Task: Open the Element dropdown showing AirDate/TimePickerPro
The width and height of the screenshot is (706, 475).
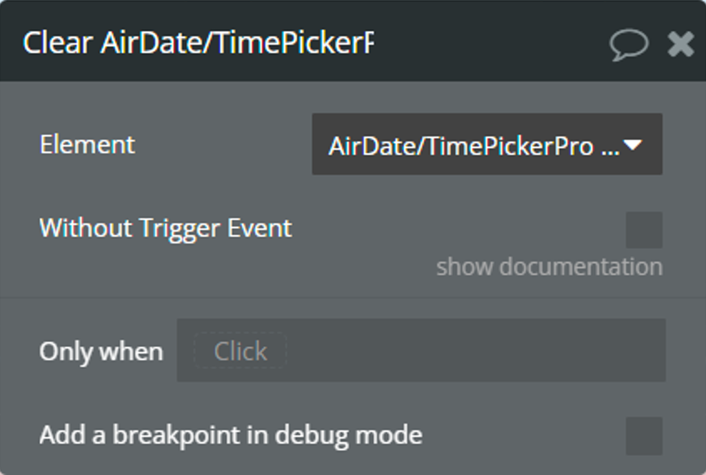Action: tap(487, 144)
